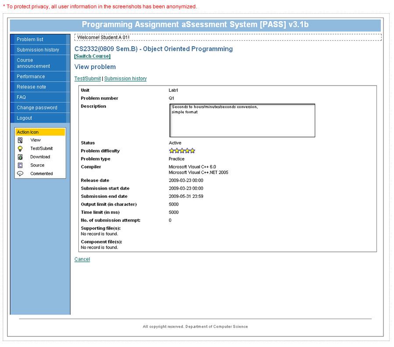Open the Test/Submit link above details
The width and height of the screenshot is (394, 347).
pyautogui.click(x=88, y=79)
